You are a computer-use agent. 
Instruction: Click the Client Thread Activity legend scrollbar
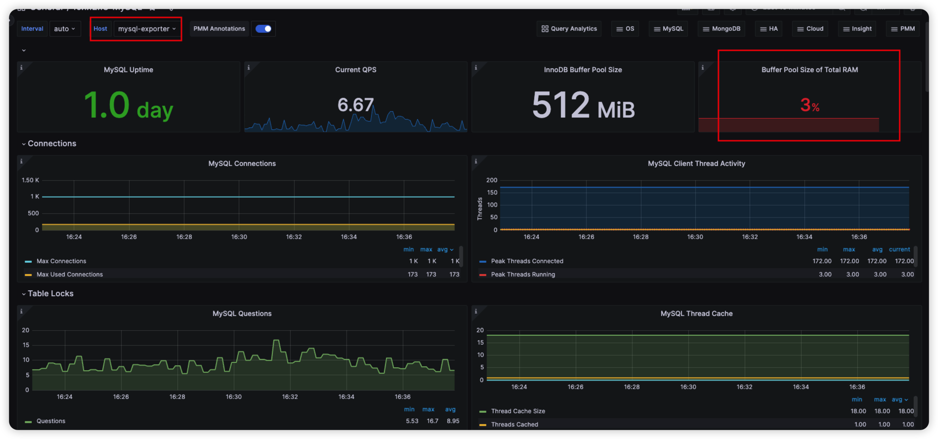tap(916, 256)
